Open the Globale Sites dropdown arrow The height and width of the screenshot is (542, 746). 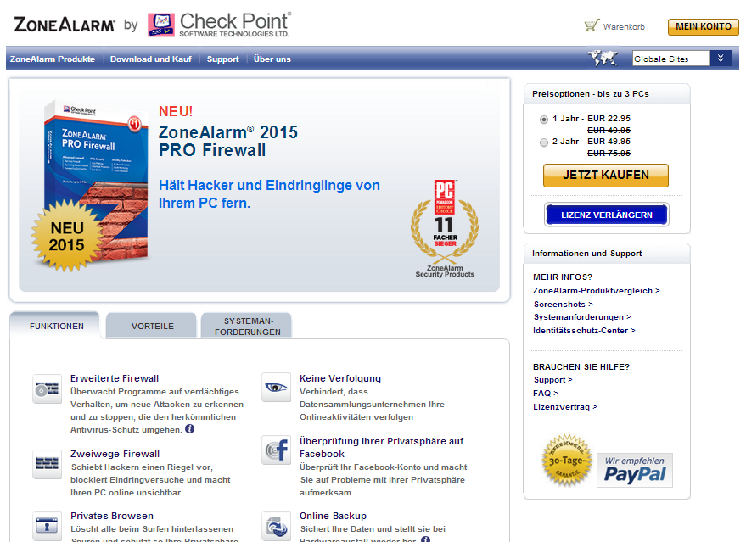tap(721, 58)
